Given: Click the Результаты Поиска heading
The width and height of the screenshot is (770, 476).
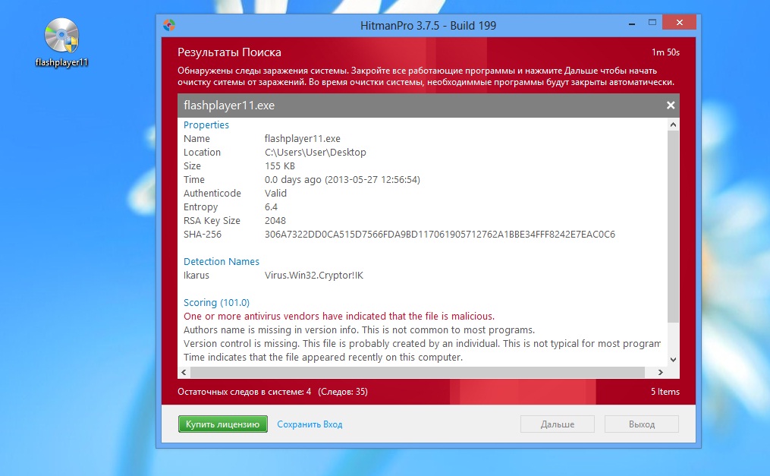Looking at the screenshot, I should click(x=229, y=52).
